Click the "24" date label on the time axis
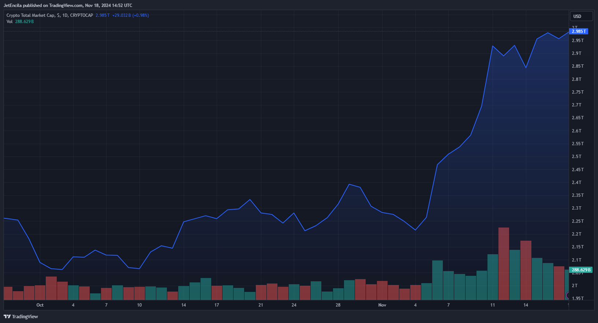 click(x=294, y=305)
